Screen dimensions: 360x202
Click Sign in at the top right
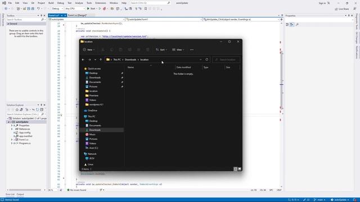pyautogui.click(x=322, y=3)
